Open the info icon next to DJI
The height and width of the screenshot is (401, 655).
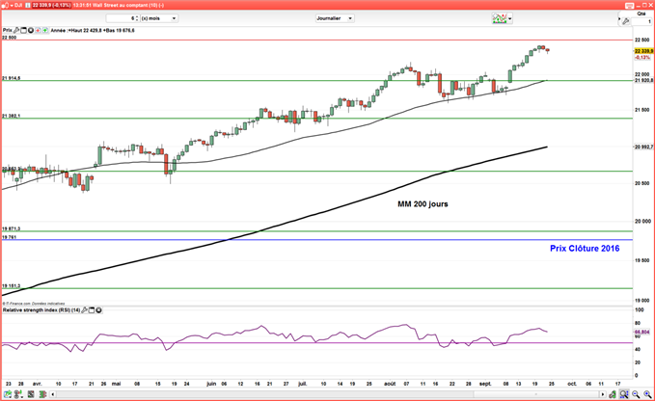point(28,5)
